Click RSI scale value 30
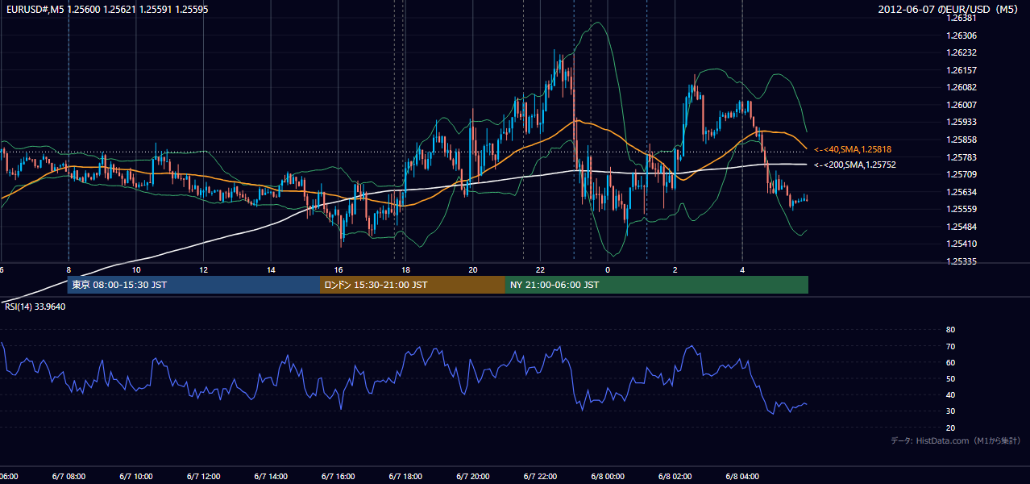Image resolution: width=1030 pixels, height=484 pixels. [x=951, y=411]
